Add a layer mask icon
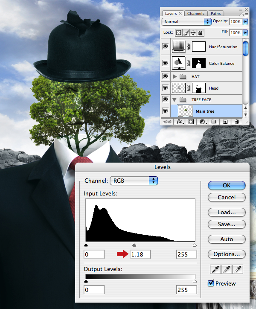 (x=190, y=122)
